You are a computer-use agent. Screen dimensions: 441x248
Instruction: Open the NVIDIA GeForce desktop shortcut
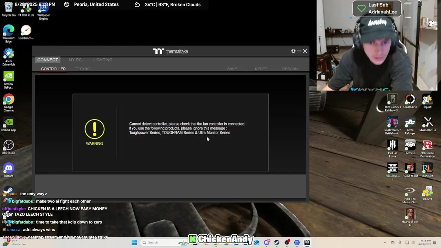click(x=9, y=80)
